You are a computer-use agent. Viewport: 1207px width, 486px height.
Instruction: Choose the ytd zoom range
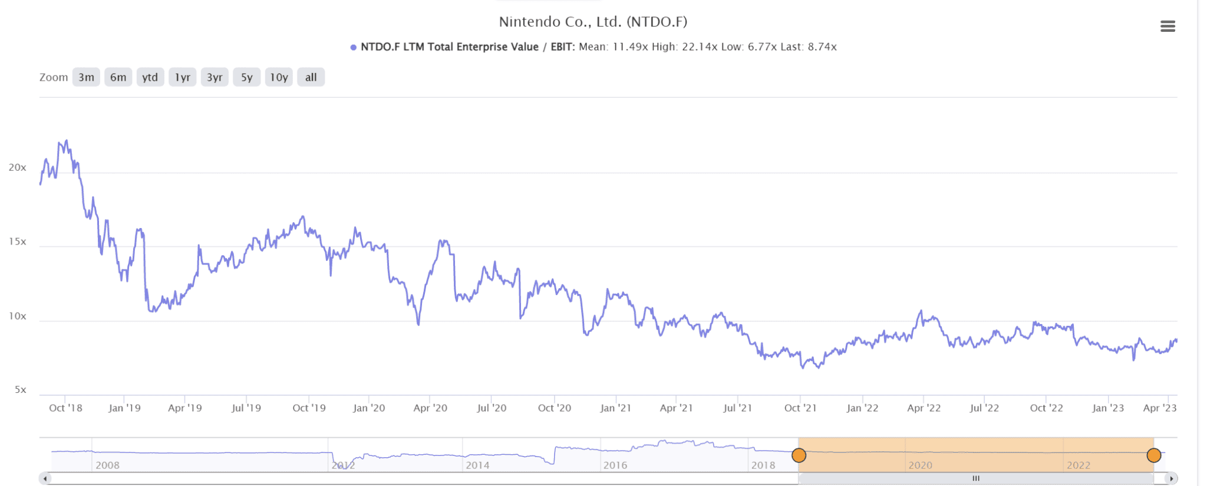[x=150, y=77]
